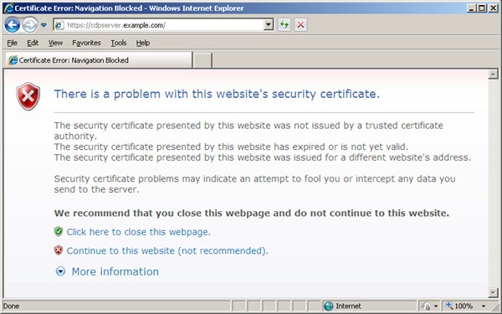Continue to this website (not recommended)

(x=167, y=250)
